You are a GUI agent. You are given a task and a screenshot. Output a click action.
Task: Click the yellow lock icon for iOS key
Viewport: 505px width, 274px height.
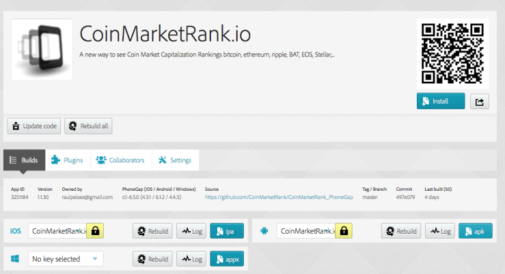coord(96,232)
